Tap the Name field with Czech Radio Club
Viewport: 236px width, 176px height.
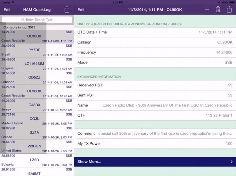[x=155, y=105]
